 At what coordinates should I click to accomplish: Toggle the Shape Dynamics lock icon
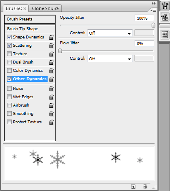51,37
